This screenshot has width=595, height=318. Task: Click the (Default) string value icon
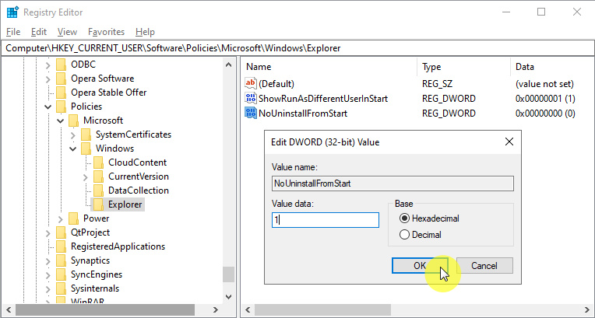[251, 83]
